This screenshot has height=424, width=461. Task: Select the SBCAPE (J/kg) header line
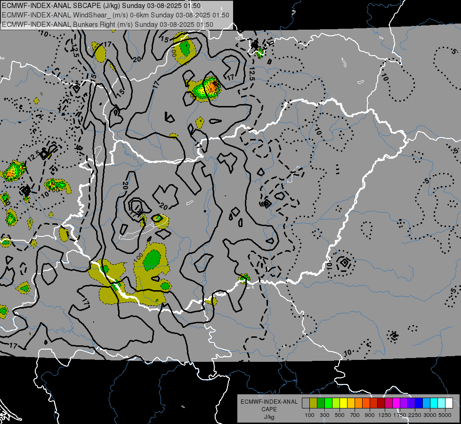click(x=101, y=6)
